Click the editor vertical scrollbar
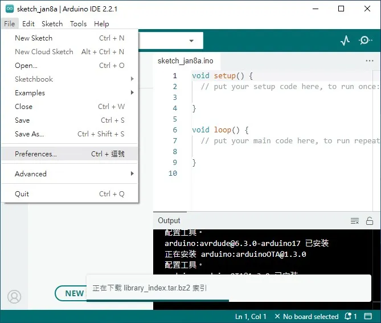Image resolution: width=381 pixels, height=323 pixels. tap(376, 141)
